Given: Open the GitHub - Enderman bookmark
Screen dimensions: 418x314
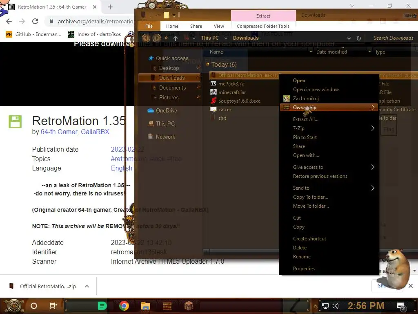Looking at the screenshot, I should tap(33, 34).
